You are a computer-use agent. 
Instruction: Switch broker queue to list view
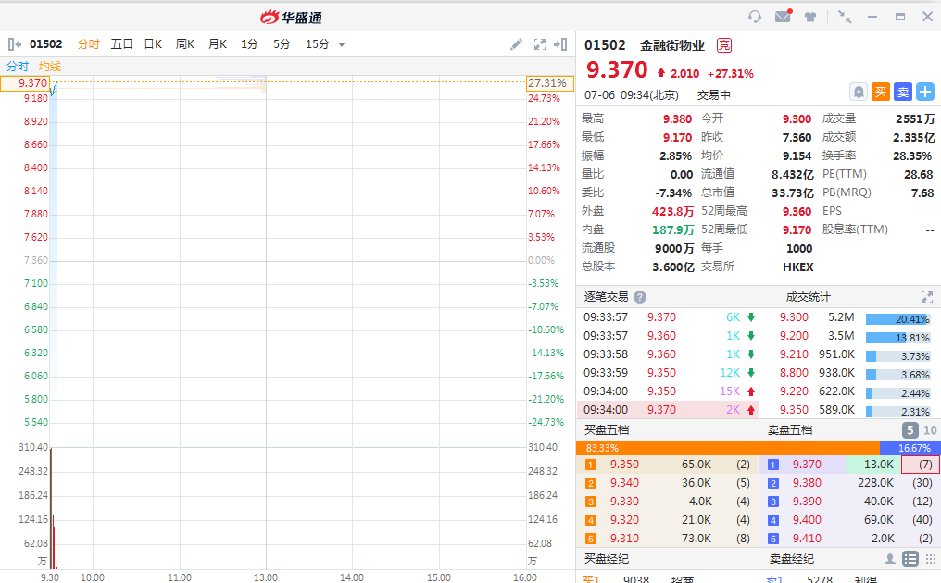click(x=910, y=559)
